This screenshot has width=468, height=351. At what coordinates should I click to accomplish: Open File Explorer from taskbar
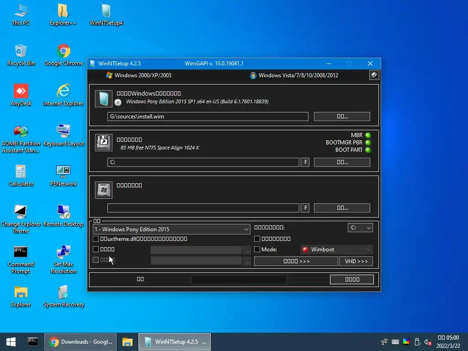[x=128, y=342]
